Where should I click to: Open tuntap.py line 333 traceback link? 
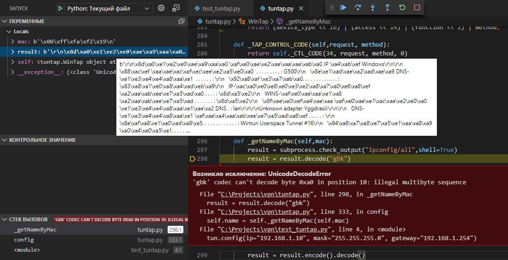(266, 212)
